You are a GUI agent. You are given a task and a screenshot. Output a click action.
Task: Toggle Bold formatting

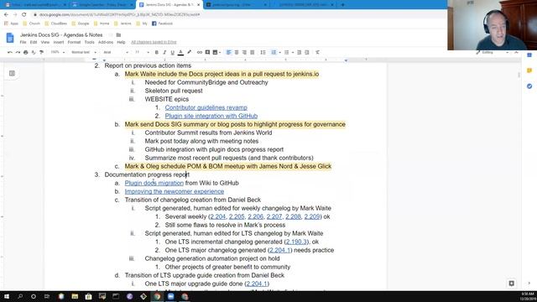157,52
